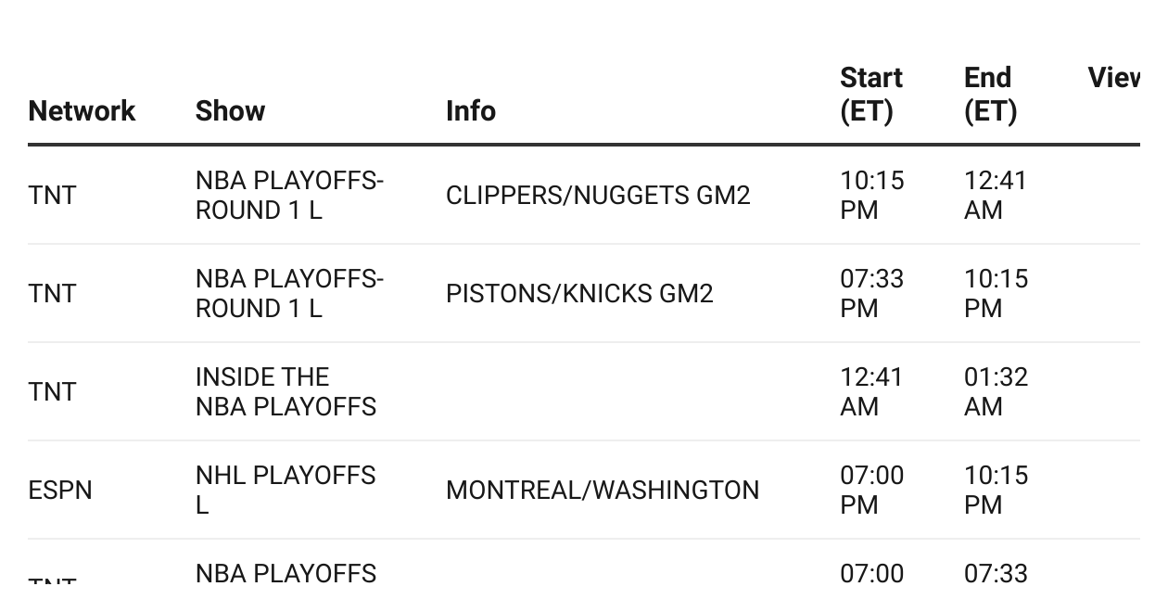This screenshot has width=1168, height=612.
Task: Click the 10:15 PM start time cell
Action: [x=871, y=196]
